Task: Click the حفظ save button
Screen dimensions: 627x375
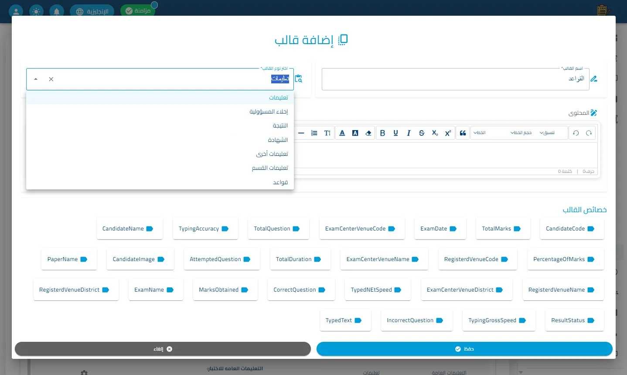Action: (x=464, y=349)
